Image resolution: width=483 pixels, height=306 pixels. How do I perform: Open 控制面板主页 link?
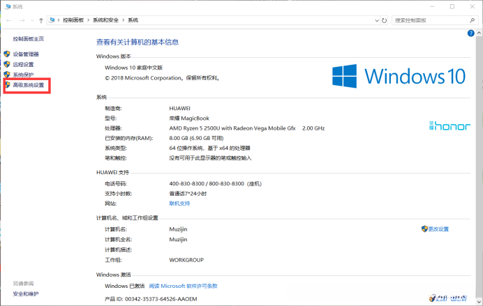[x=29, y=39]
